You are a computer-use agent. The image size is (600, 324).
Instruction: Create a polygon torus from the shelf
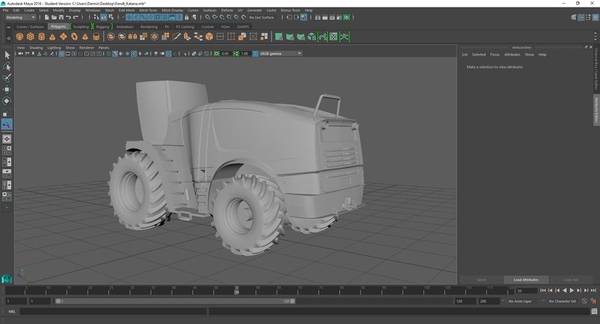coord(74,37)
